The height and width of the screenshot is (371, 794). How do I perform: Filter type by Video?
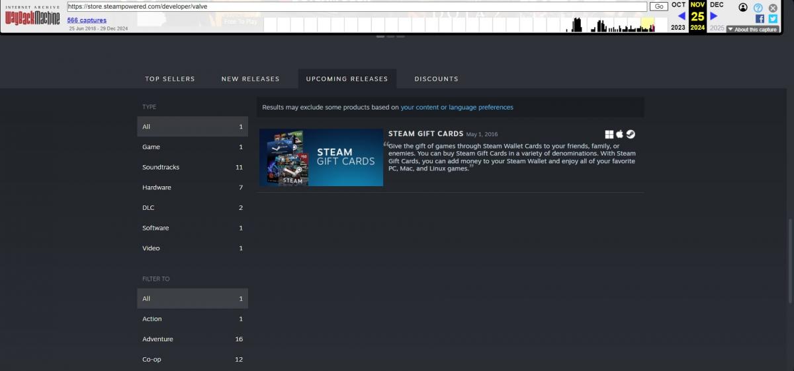[x=193, y=248]
